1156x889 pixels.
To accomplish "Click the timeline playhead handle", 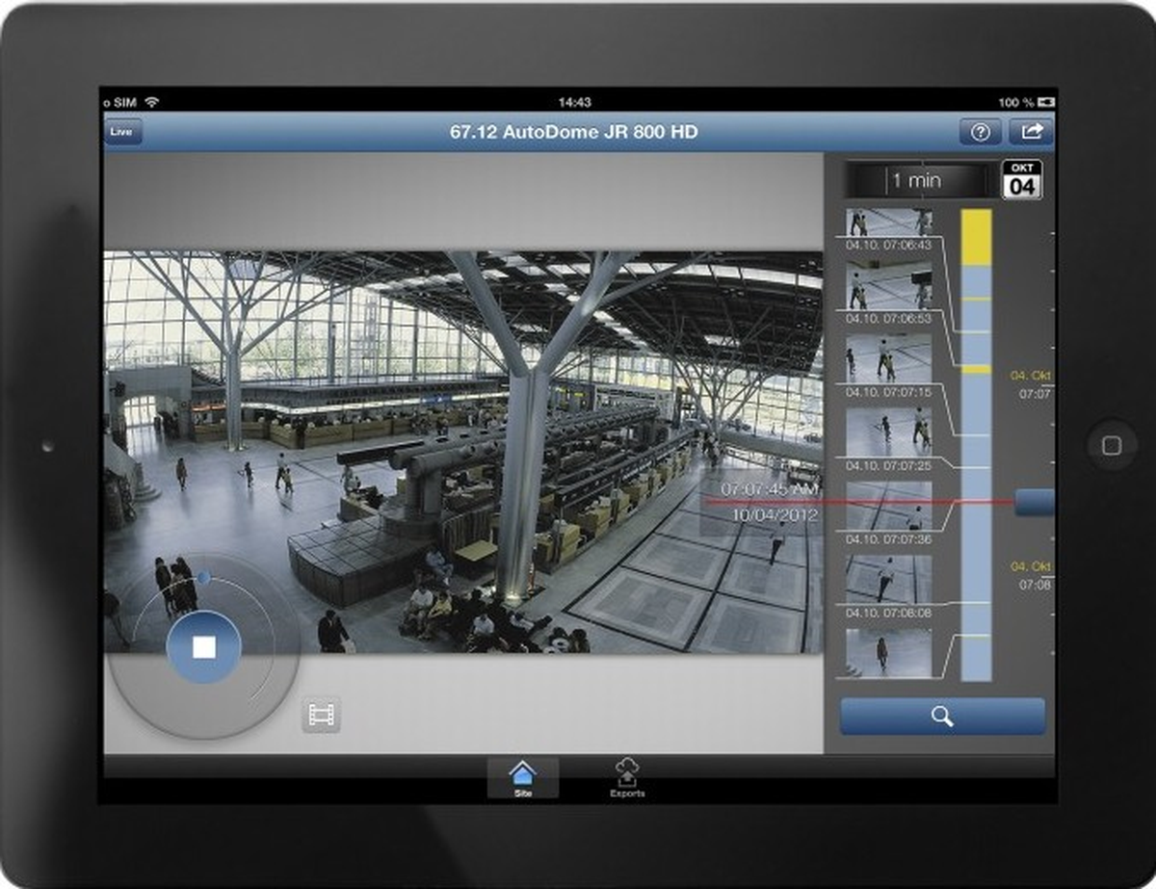I will [x=1035, y=502].
